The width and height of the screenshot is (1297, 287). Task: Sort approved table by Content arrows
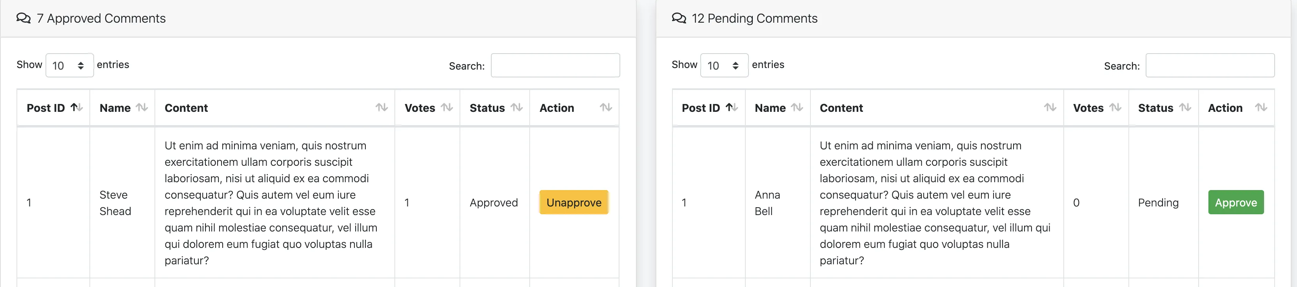coord(381,108)
